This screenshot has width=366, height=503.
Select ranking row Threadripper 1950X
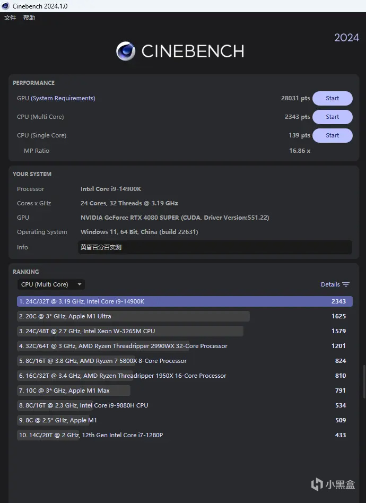click(185, 376)
